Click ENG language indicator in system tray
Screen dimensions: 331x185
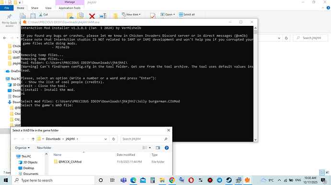pyautogui.click(x=298, y=180)
